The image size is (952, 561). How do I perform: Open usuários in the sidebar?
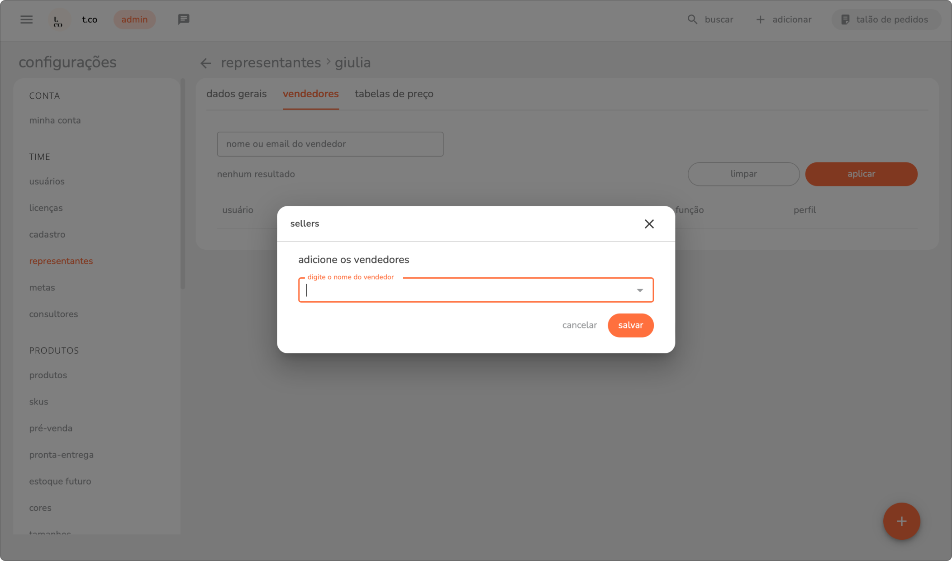47,181
